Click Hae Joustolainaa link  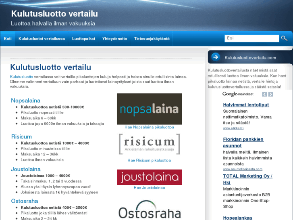tap(149, 188)
